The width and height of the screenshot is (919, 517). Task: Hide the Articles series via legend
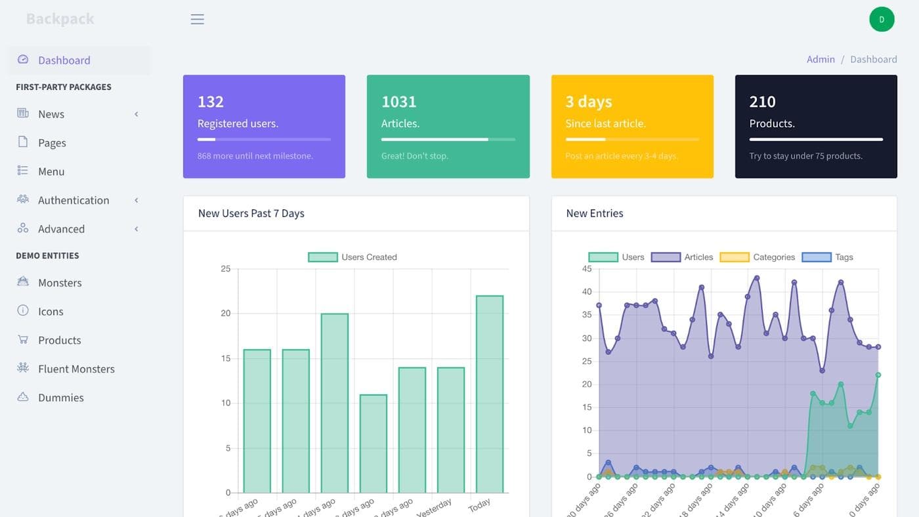pos(682,257)
